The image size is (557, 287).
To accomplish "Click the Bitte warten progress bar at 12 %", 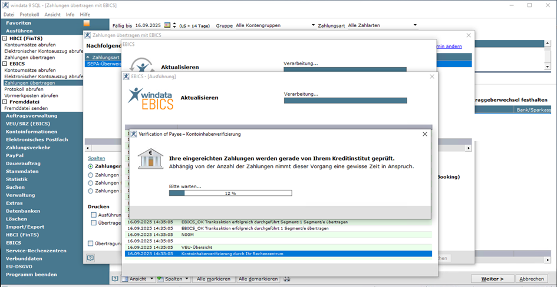I will coord(230,193).
